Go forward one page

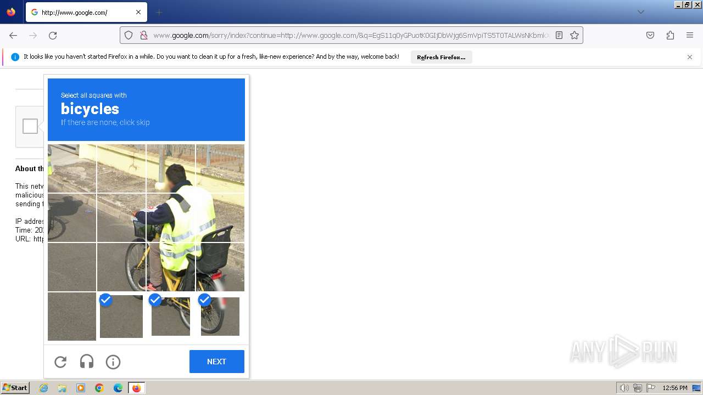(33, 35)
